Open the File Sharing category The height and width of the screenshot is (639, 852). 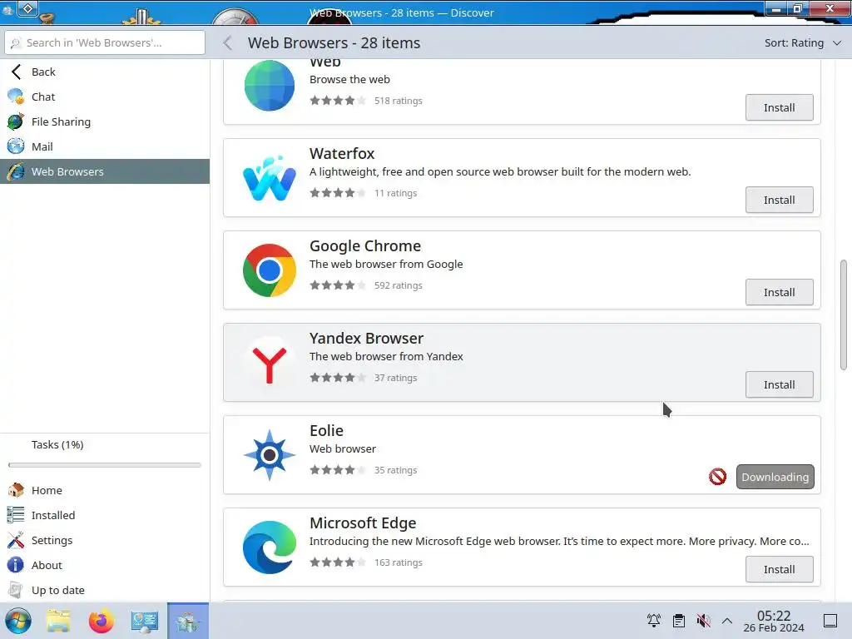105,121
